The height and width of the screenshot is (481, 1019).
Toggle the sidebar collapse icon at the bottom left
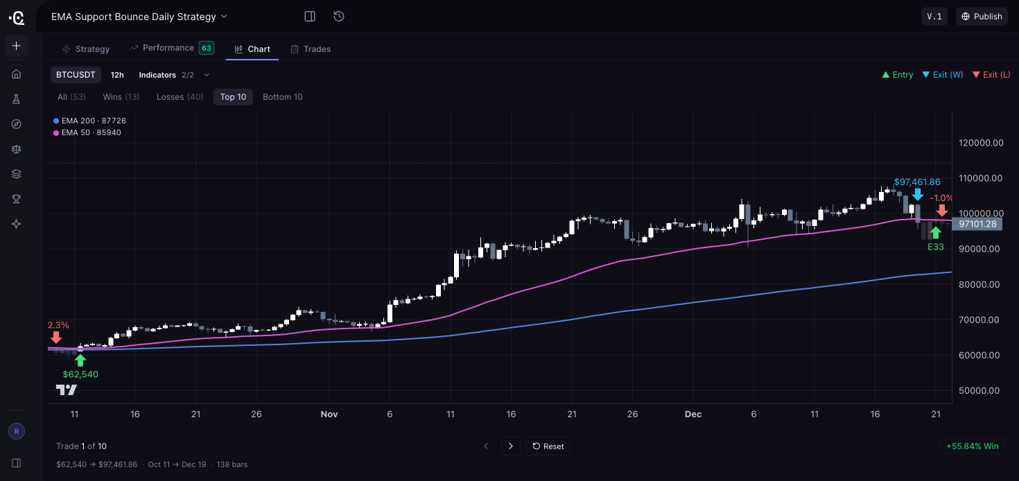(x=17, y=462)
